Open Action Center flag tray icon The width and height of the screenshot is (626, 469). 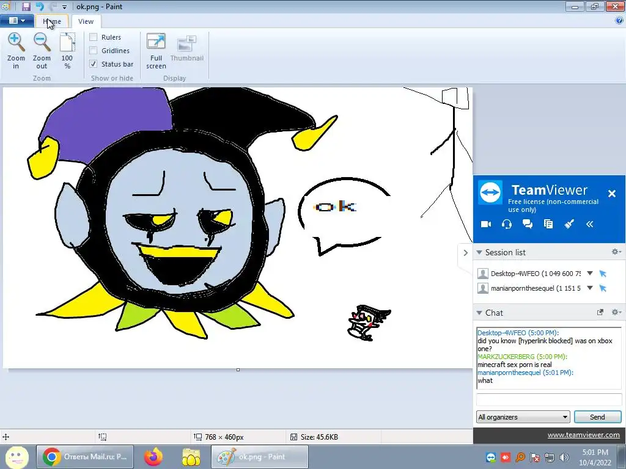pos(535,457)
